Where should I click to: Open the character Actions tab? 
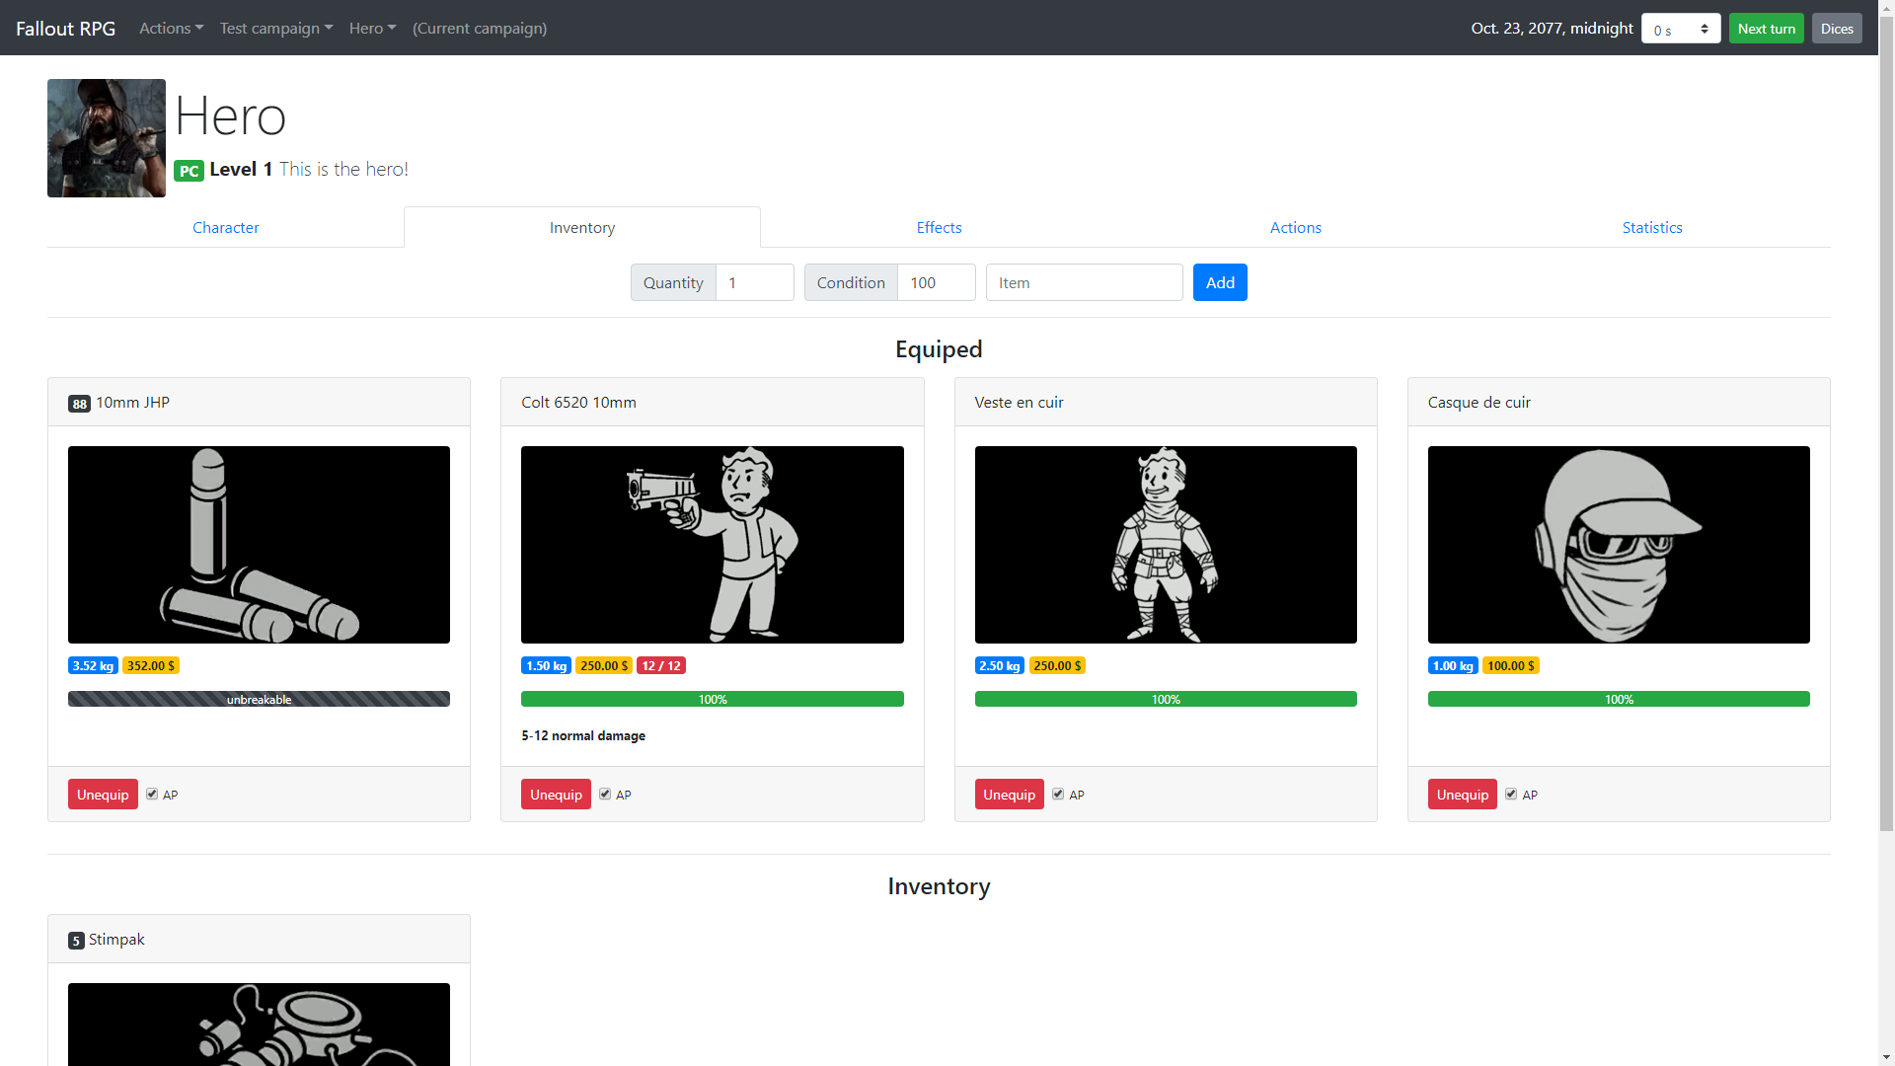[1295, 227]
